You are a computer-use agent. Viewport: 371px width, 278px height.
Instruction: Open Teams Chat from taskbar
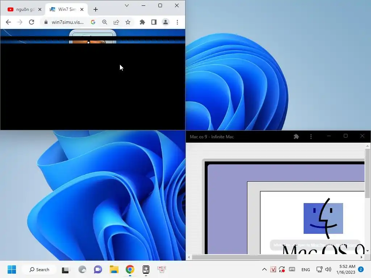[x=98, y=269]
